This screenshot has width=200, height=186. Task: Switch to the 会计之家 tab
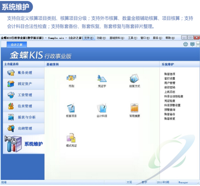click(17, 45)
